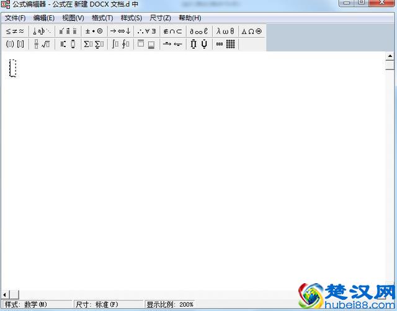Open the relational symbols palette (≤≠≈)
Screen dimensions: 397x311
pyautogui.click(x=15, y=32)
